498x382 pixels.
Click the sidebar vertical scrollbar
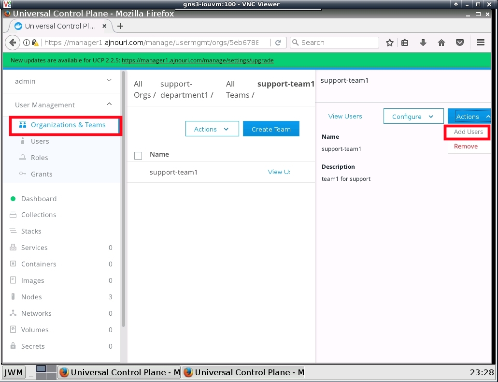[123, 199]
